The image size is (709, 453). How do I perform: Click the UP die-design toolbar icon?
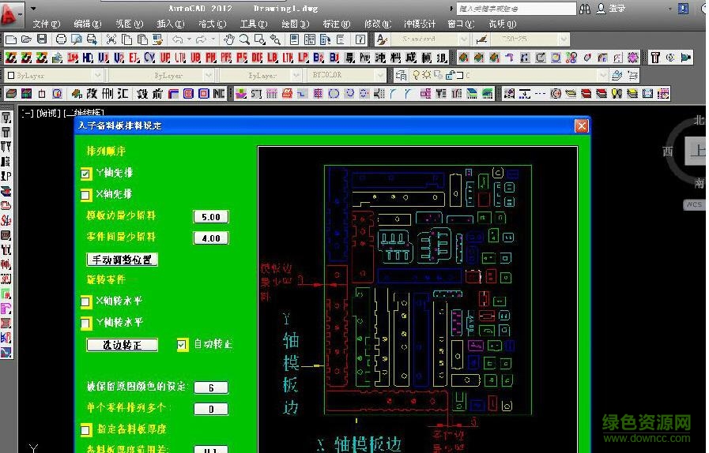(165, 58)
